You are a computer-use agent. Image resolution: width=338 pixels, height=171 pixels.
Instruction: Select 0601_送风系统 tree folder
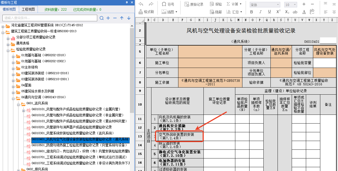click(37, 103)
